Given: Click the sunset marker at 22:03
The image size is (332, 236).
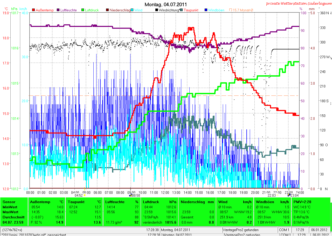Looking at the screenshot, I should pyautogui.click(x=277, y=195).
